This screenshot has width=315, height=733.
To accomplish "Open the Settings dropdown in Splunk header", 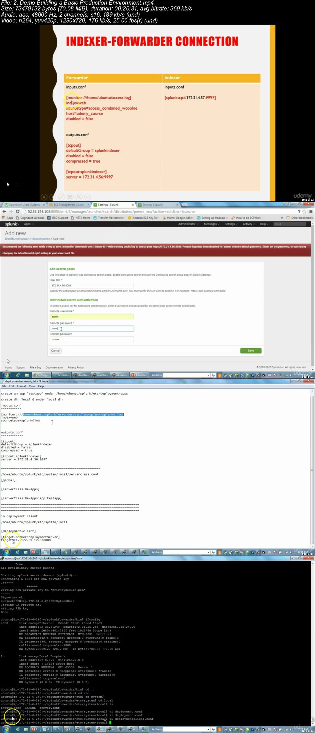I will (x=231, y=224).
